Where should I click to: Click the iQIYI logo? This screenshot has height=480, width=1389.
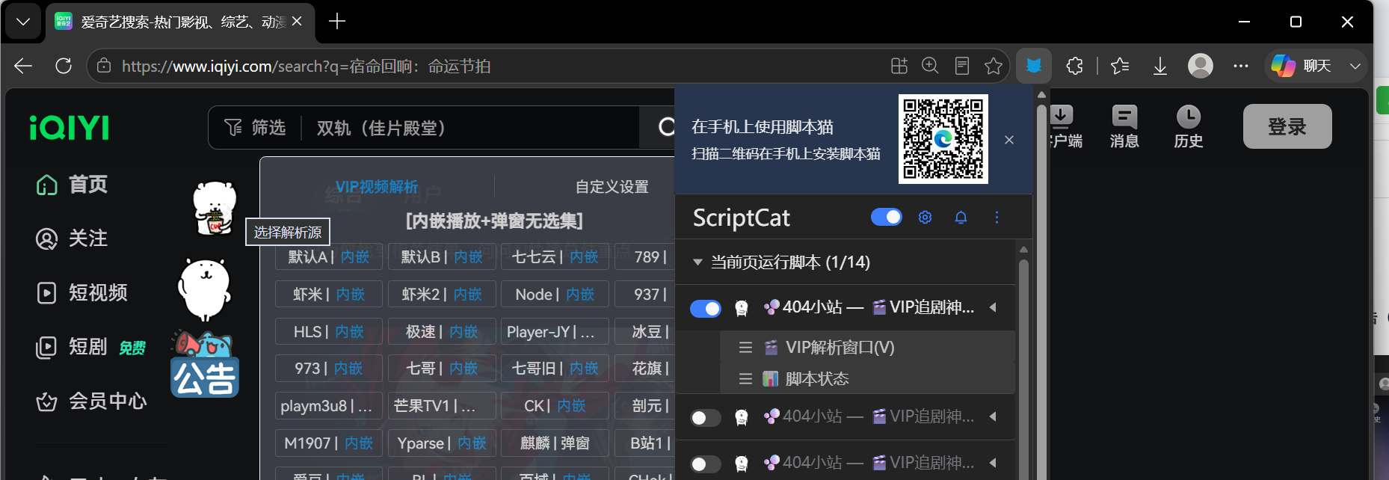pyautogui.click(x=70, y=128)
